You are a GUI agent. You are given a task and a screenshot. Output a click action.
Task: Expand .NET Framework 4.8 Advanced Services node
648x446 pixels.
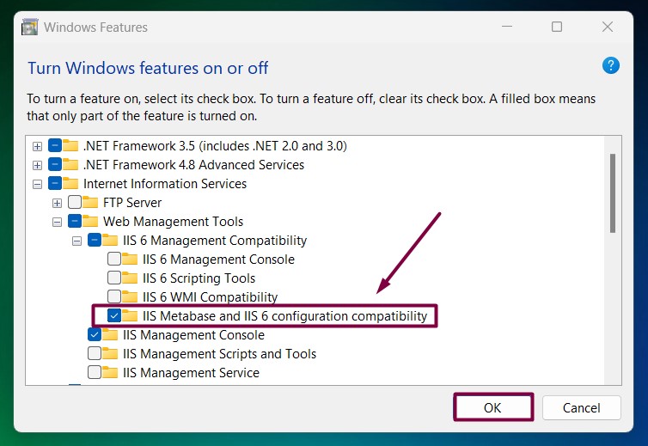(x=37, y=165)
